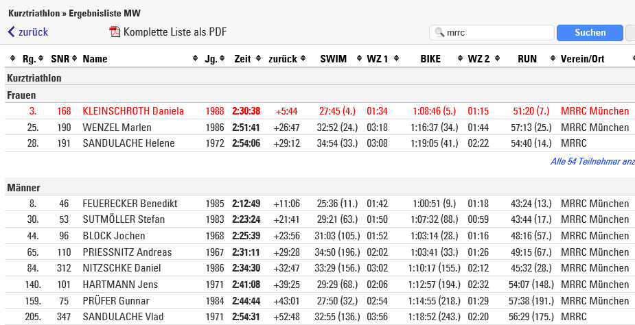
Task: Click the PDF file icon
Action: (115, 32)
